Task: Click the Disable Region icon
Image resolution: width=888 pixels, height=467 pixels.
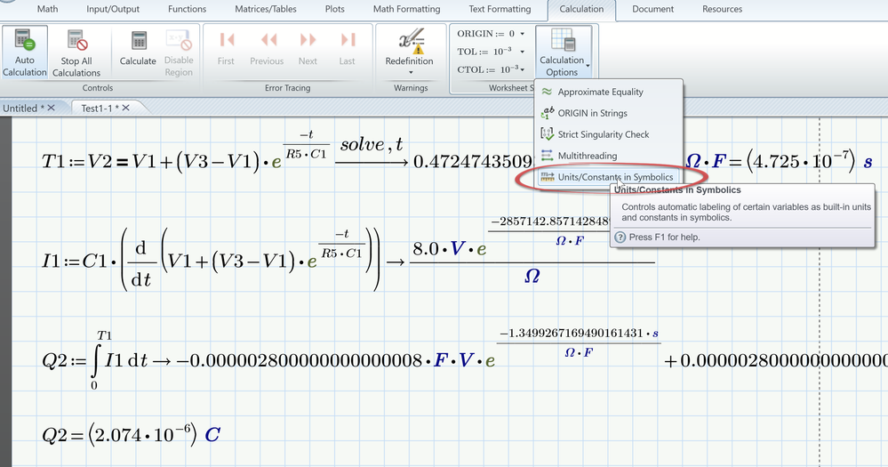Action: click(179, 52)
